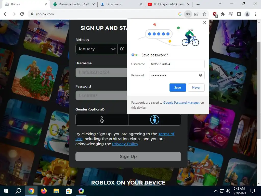Click the password key icon in address bar
Image resolution: width=261 pixels, height=196 pixels.
pos(188,14)
